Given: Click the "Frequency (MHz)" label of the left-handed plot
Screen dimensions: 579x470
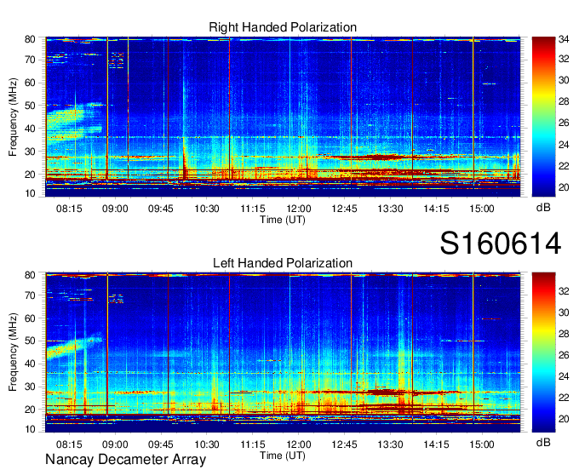Looking at the screenshot, I should pos(13,352).
